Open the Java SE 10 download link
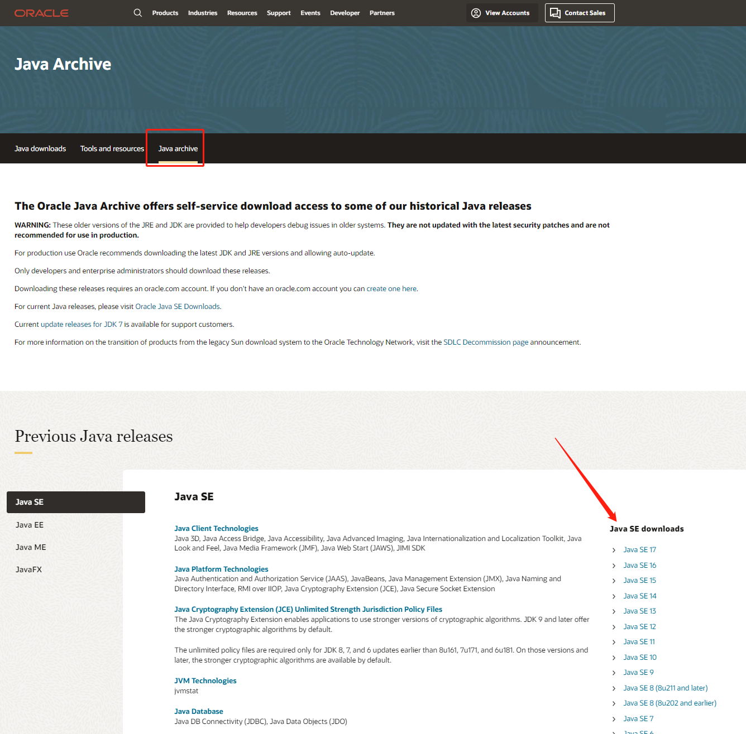This screenshot has height=734, width=746. [640, 657]
